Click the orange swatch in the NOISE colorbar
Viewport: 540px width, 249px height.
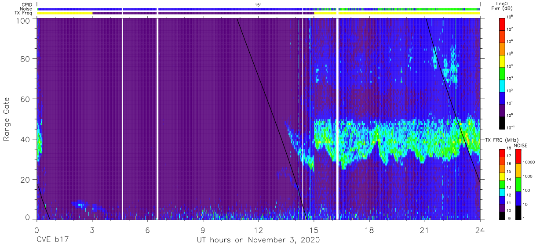pyautogui.click(x=518, y=170)
